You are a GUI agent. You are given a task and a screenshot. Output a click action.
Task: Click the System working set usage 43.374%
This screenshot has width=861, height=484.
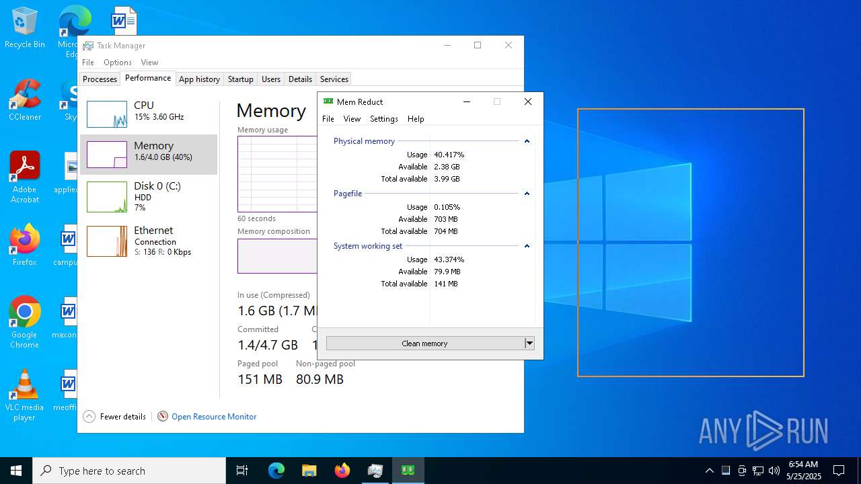click(449, 259)
